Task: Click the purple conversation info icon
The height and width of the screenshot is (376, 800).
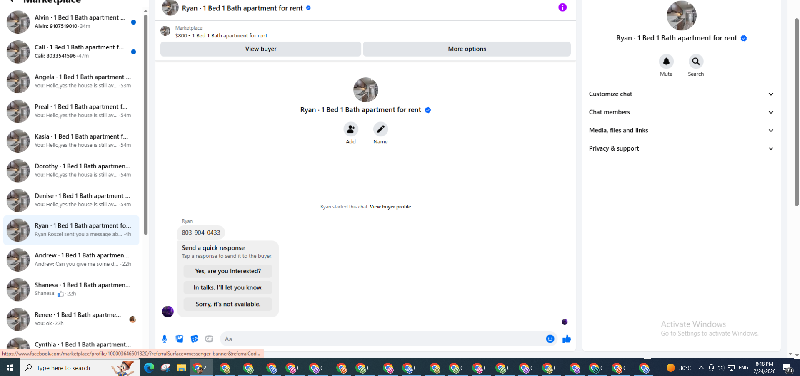Action: tap(562, 7)
